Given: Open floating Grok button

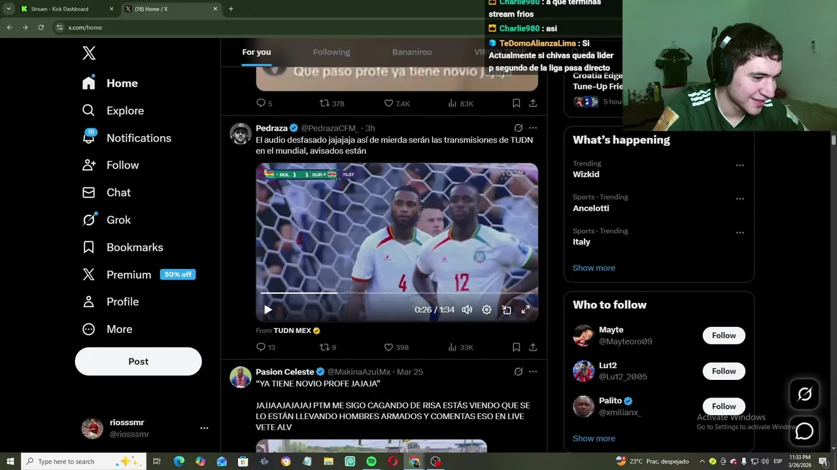Looking at the screenshot, I should [x=804, y=394].
